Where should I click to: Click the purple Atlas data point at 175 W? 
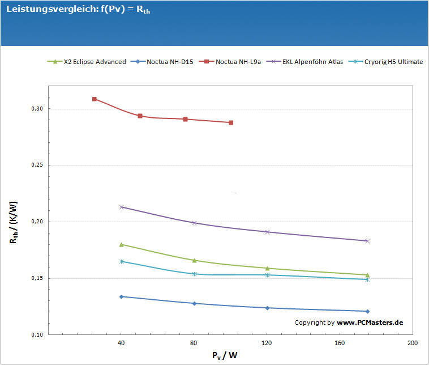click(367, 241)
